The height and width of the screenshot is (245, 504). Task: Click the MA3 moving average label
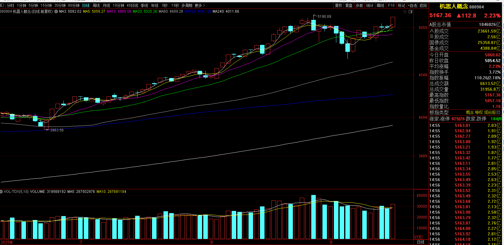click(70, 11)
